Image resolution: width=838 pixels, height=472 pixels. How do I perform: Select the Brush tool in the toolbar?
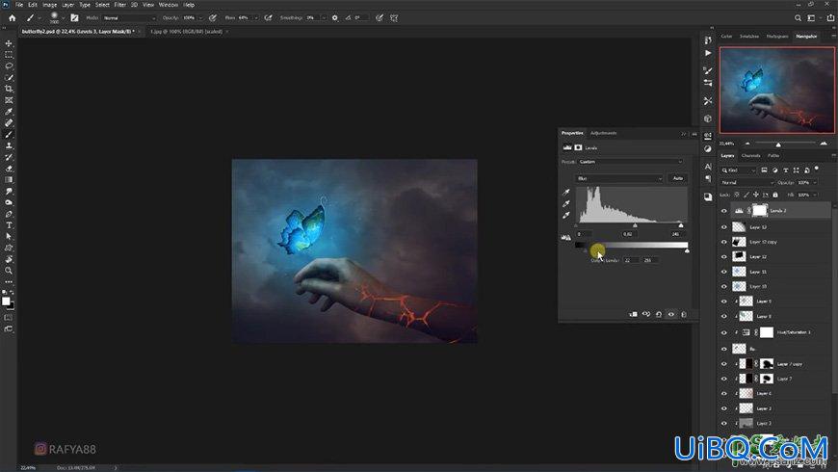(x=9, y=134)
